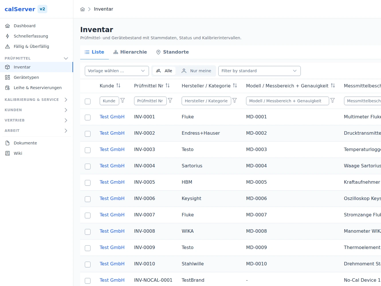Sort by Kunde column arrows

pyautogui.click(x=118, y=86)
